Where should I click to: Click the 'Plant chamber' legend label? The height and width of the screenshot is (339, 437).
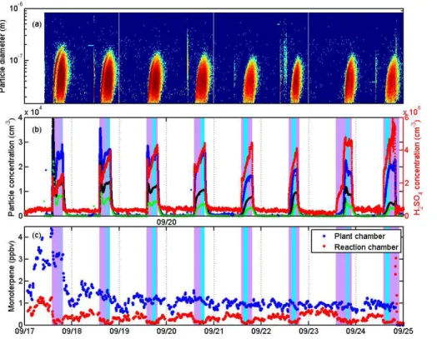coord(359,237)
